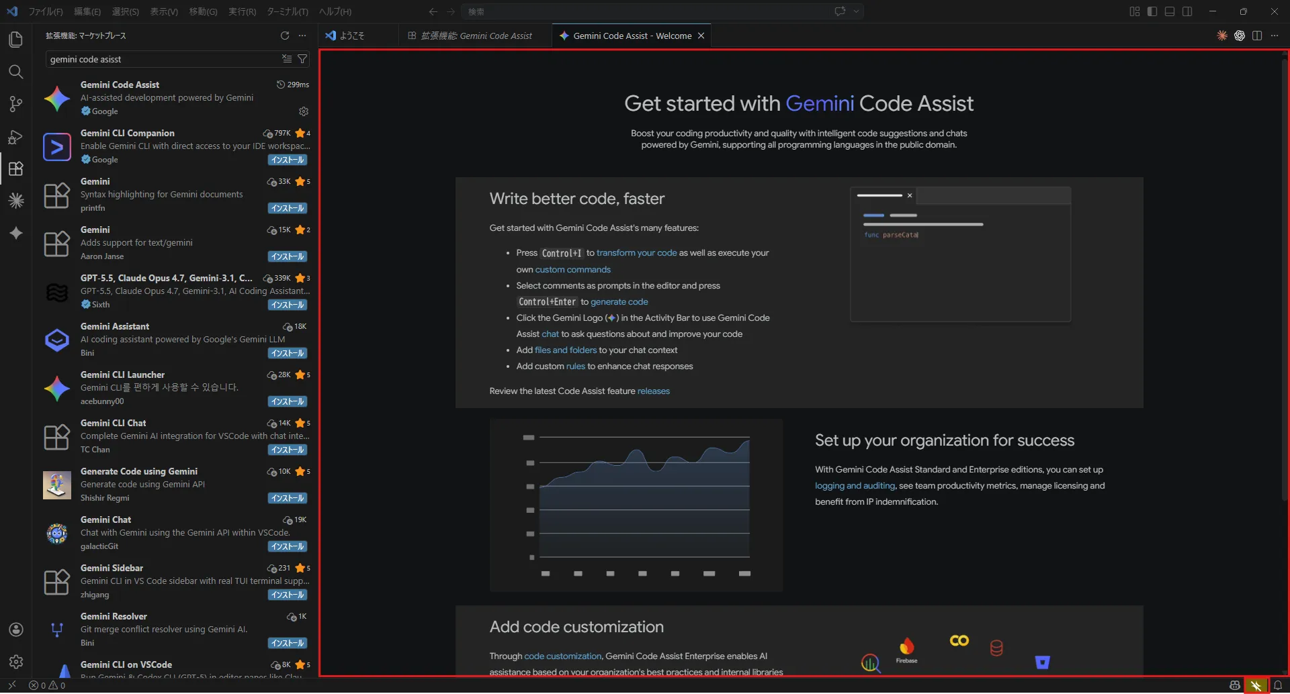The image size is (1290, 694).
Task: Open the files and folders link
Action: click(x=565, y=350)
